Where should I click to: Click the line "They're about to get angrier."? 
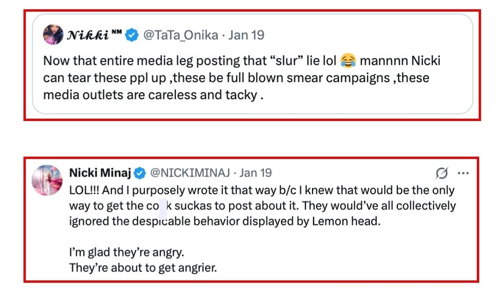pos(143,268)
